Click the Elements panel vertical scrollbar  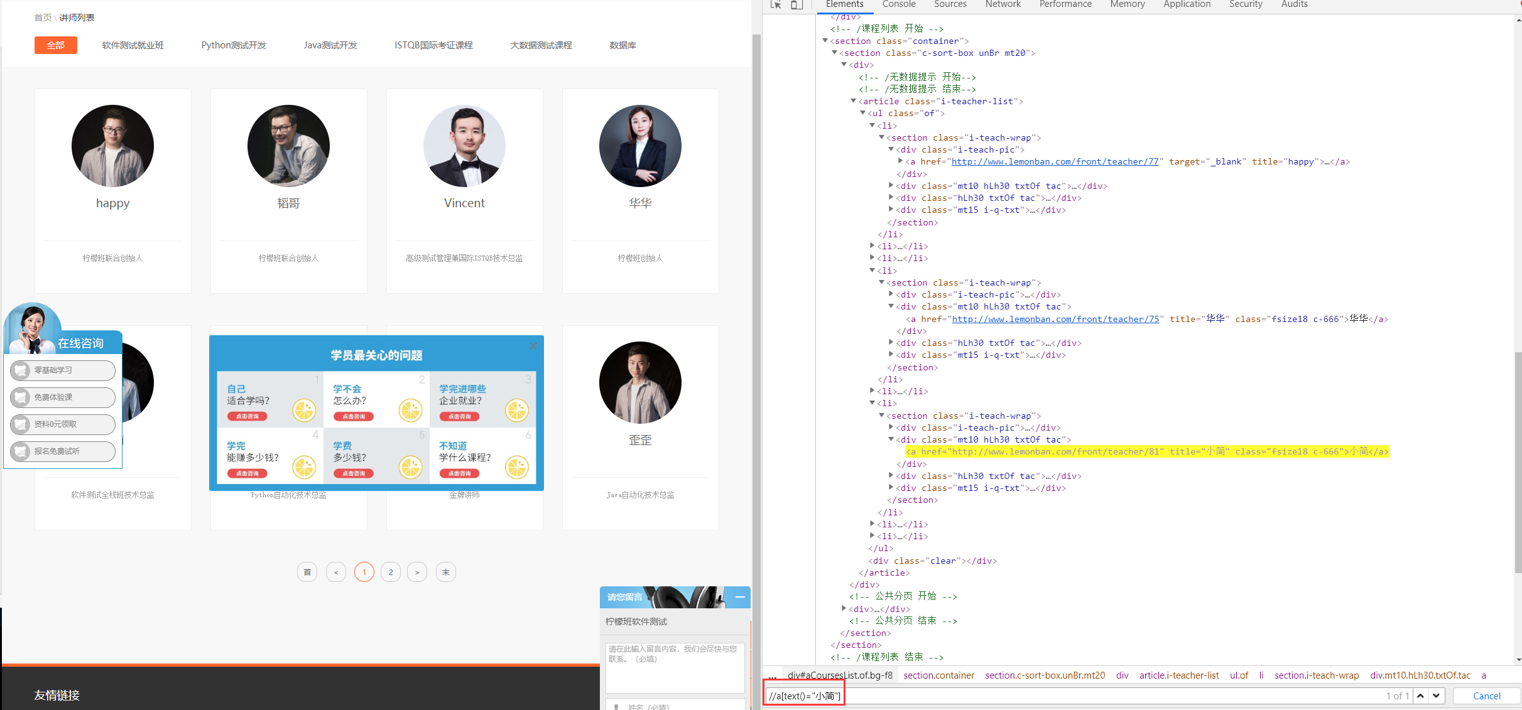pos(1518,462)
